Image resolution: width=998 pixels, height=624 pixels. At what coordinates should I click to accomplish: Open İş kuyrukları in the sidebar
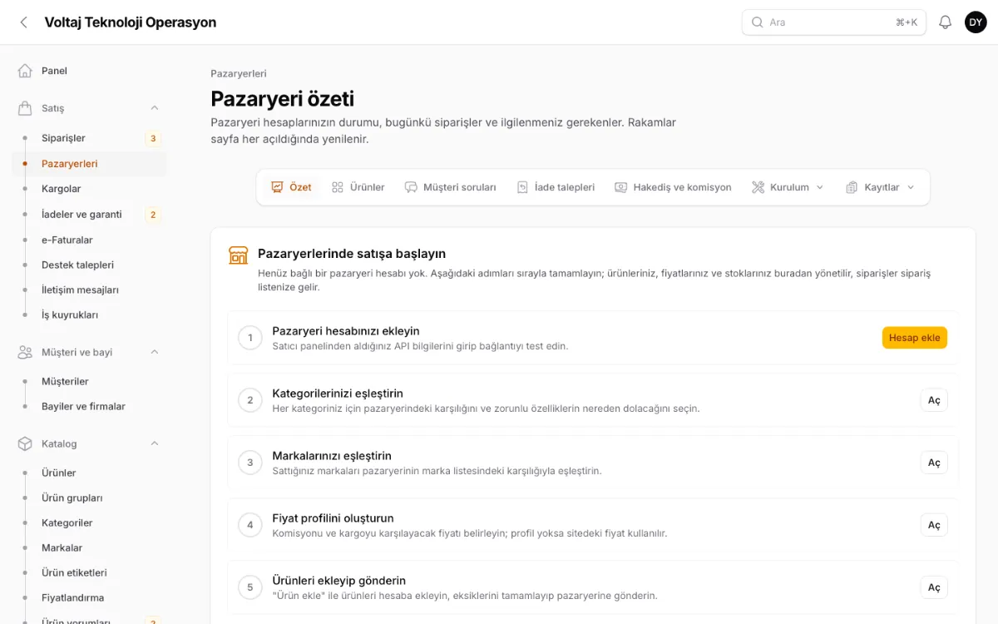pyautogui.click(x=89, y=314)
